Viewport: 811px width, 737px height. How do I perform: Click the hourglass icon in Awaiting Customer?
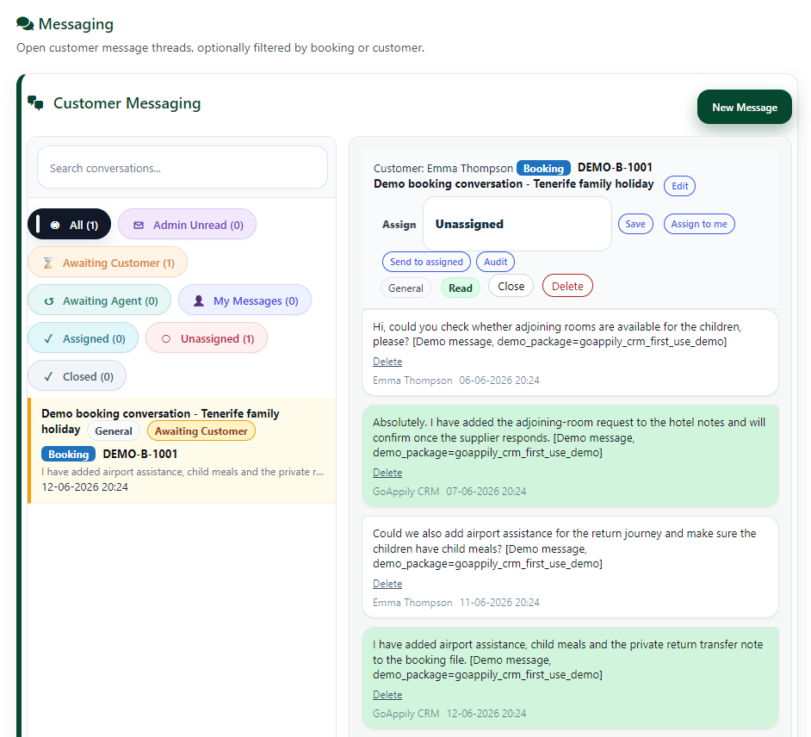coord(48,263)
